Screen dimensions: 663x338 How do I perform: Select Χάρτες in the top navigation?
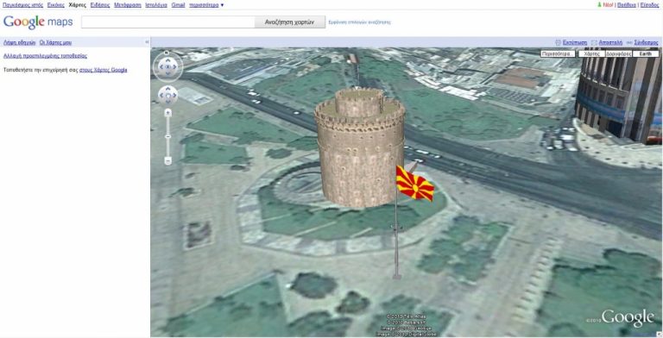point(78,5)
